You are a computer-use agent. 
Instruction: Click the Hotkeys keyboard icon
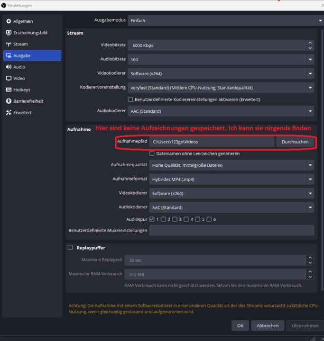pos(9,90)
